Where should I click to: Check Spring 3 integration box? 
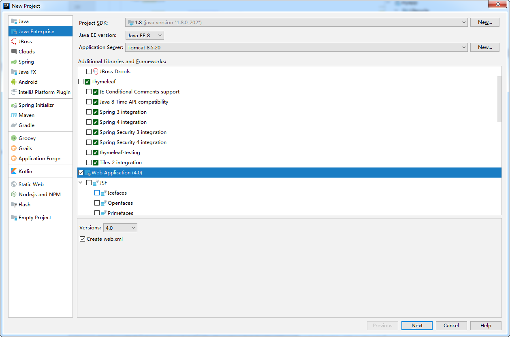click(89, 112)
